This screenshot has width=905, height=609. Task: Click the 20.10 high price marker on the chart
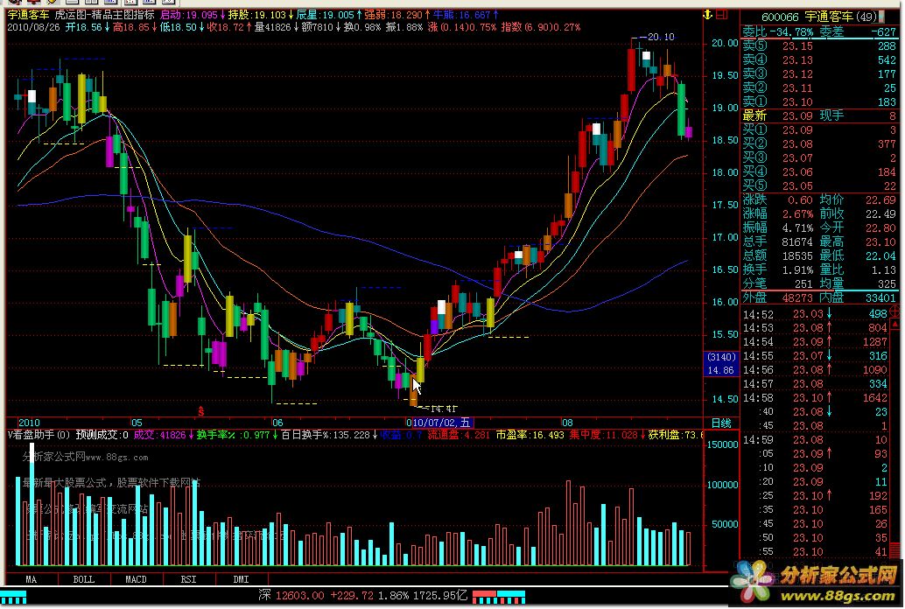pyautogui.click(x=660, y=37)
